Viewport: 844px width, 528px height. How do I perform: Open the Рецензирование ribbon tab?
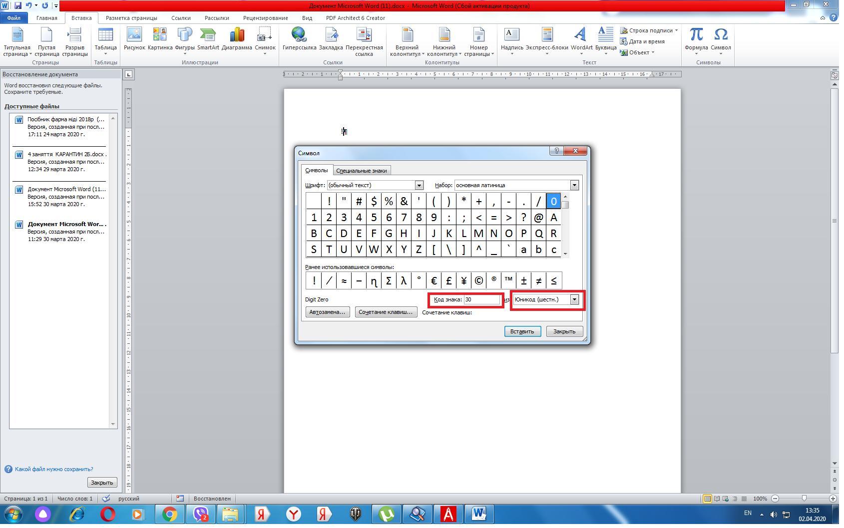click(266, 18)
